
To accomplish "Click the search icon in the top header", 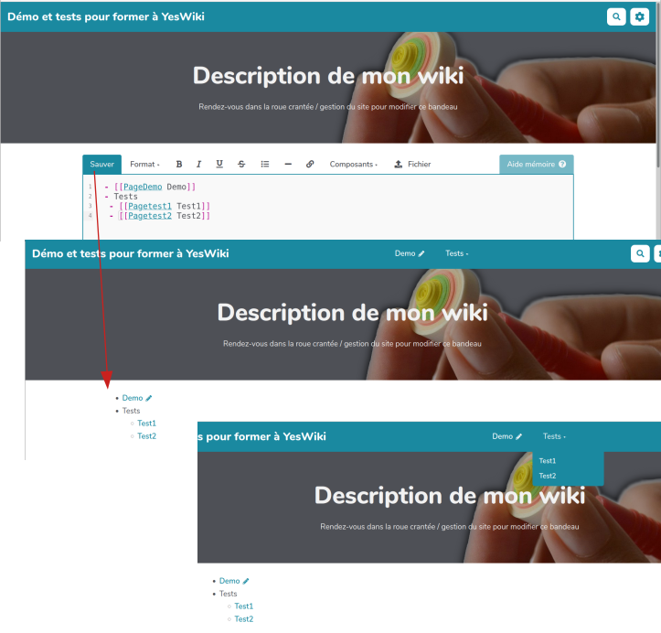I will point(617,16).
